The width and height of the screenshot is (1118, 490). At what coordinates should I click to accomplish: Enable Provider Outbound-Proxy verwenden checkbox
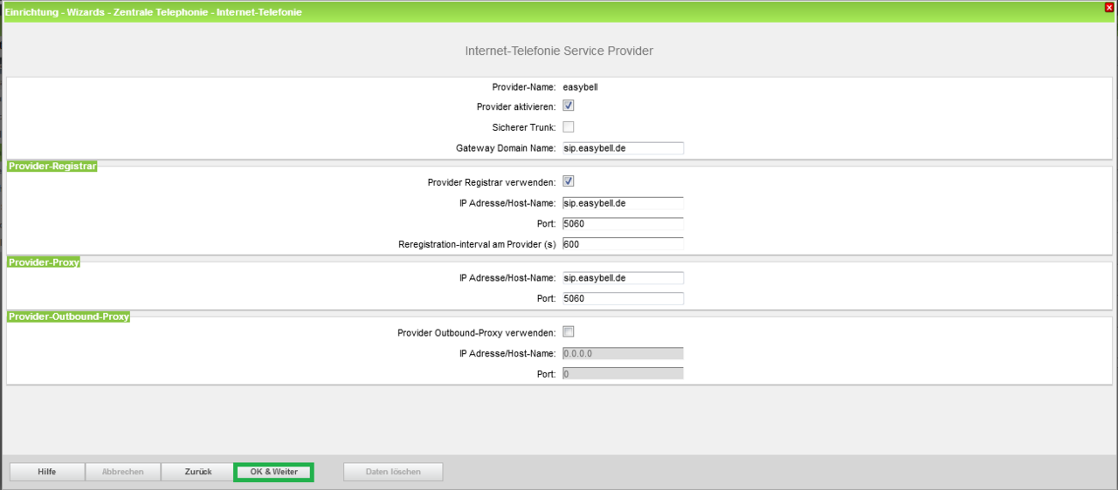pyautogui.click(x=568, y=332)
